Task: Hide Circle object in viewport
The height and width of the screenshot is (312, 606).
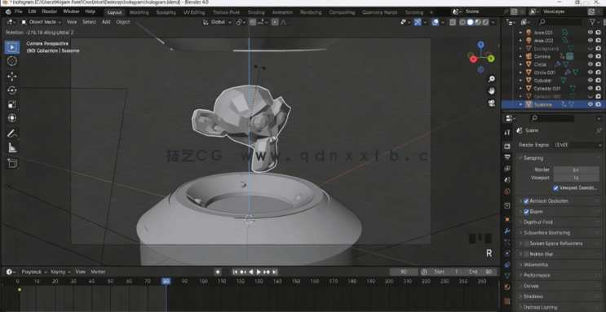Action: pos(591,64)
